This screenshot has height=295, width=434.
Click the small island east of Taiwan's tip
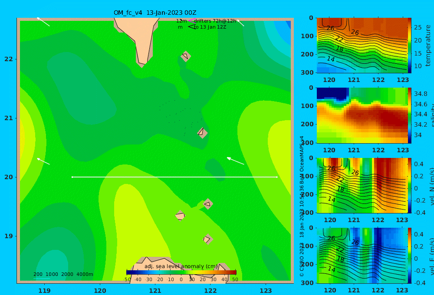pyautogui.click(x=185, y=56)
